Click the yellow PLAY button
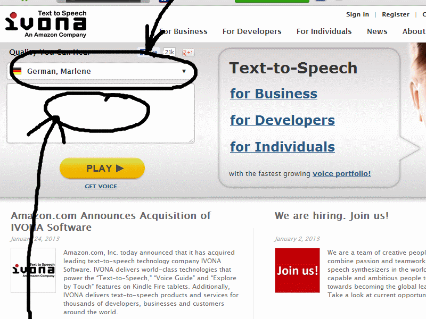 tap(102, 168)
